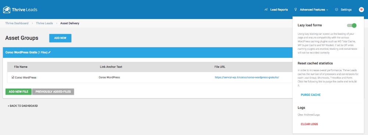
Task: Expand the Advanced Features dropdown arrow
Action: [327, 10]
